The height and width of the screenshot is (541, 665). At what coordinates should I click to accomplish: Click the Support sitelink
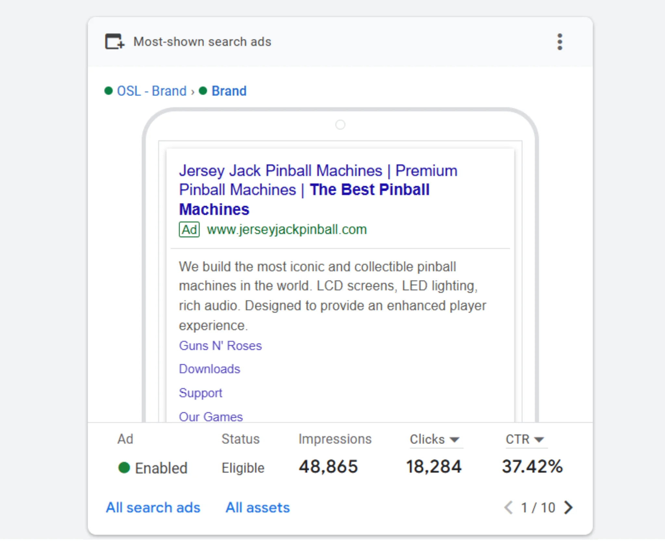click(200, 393)
